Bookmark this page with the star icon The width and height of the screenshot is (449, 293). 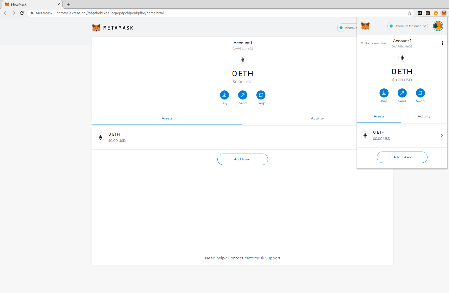(410, 13)
